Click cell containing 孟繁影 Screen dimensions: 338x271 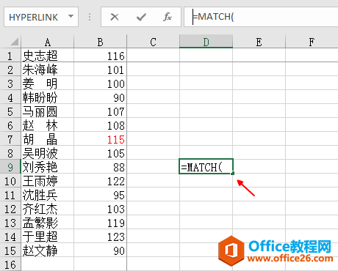[x=48, y=223]
